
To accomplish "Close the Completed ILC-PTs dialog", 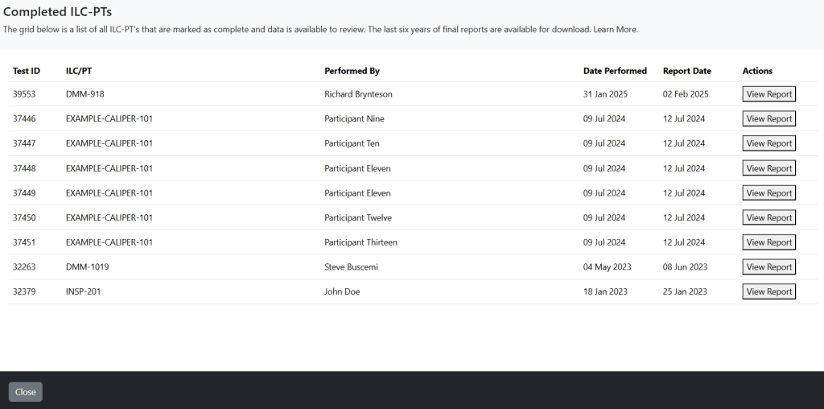I will [x=25, y=391].
